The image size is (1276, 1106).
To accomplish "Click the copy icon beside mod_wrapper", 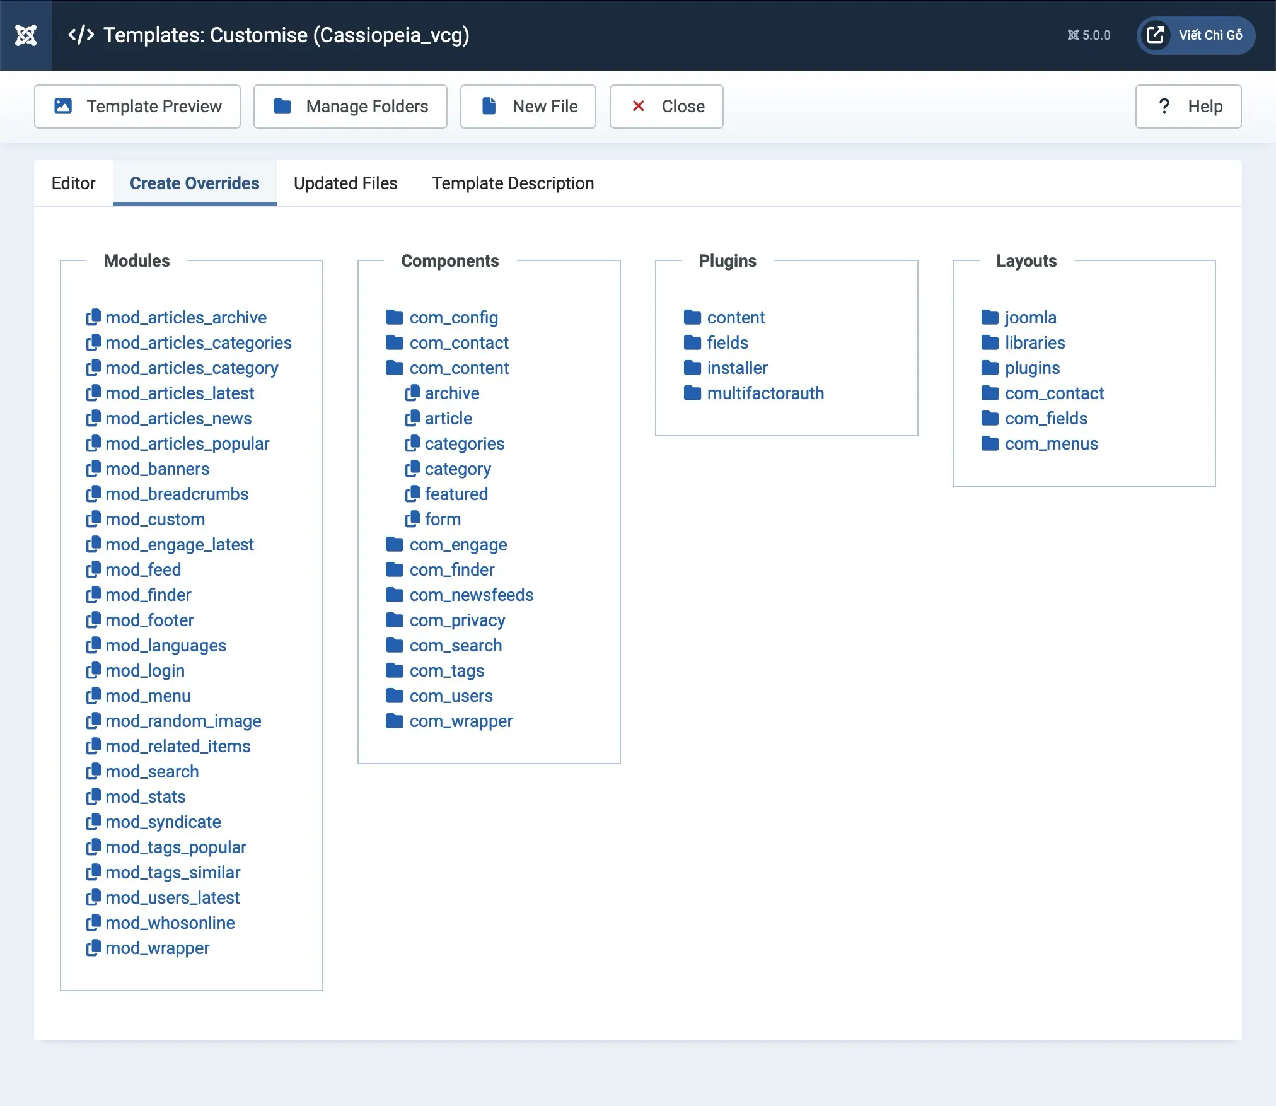I will coord(94,948).
